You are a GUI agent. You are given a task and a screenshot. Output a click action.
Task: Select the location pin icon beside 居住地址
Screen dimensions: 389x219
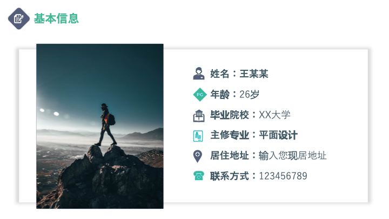point(198,156)
